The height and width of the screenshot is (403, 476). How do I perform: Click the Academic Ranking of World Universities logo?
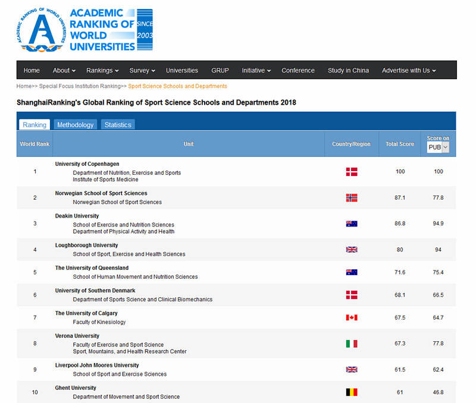84,30
